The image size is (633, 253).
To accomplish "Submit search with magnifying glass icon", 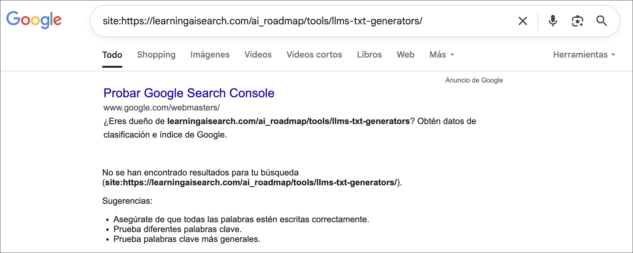I will pyautogui.click(x=601, y=21).
